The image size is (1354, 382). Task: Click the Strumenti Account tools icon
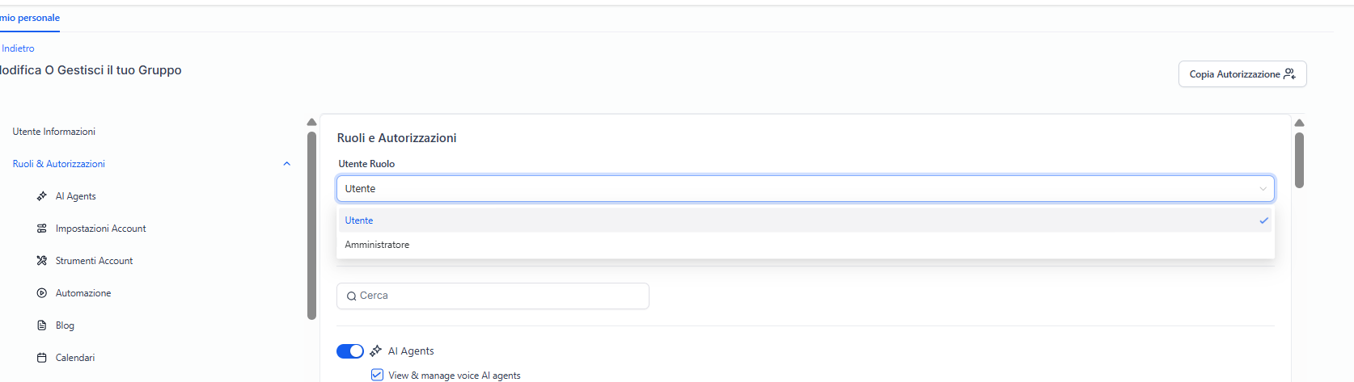pos(42,261)
